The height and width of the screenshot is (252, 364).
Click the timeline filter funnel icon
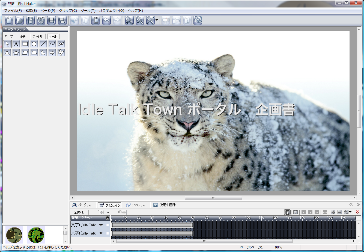tap(295, 212)
